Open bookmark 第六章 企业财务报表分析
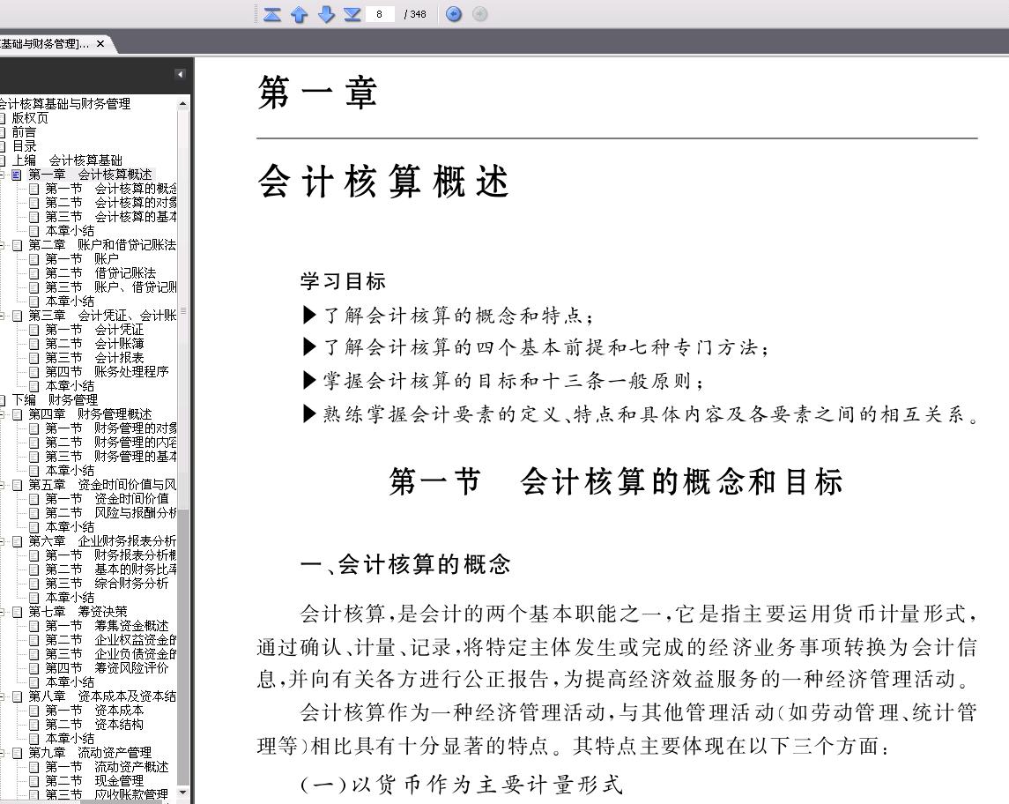The height and width of the screenshot is (804, 1009). pyautogui.click(x=102, y=541)
